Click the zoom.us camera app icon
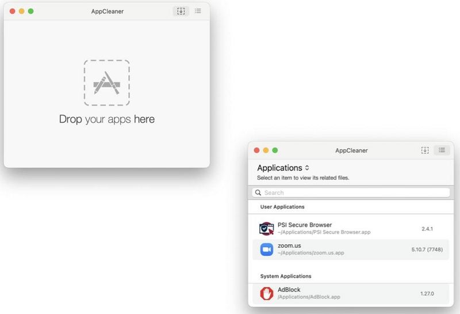 [267, 249]
